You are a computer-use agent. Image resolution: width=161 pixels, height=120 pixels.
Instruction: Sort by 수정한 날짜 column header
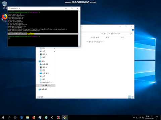tap(95, 37)
